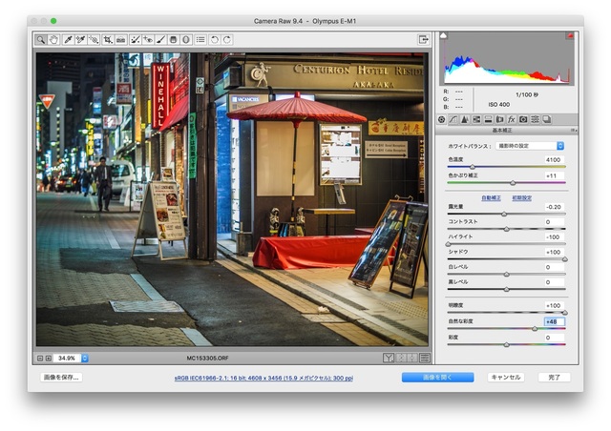Viewport: 611px width, 431px height.
Task: Select the Adjustment Brush tool
Action: [161, 39]
